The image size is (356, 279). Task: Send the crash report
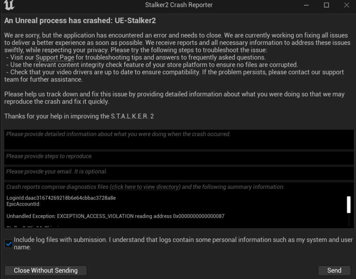point(334,270)
